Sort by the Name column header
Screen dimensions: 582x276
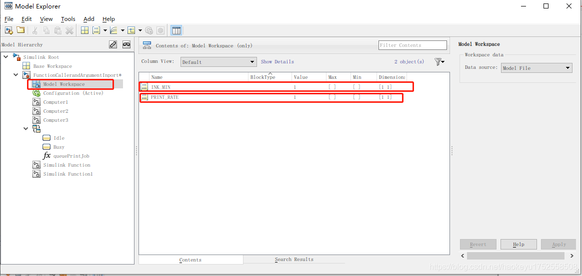pyautogui.click(x=198, y=77)
